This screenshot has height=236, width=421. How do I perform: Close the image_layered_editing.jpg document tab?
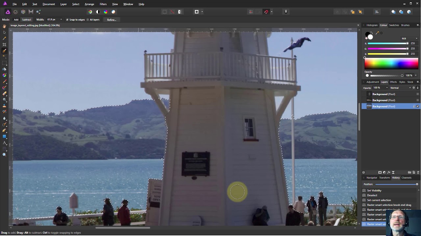pyautogui.click(x=358, y=25)
